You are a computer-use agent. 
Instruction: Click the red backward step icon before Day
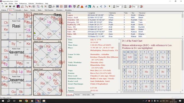(x=130, y=7)
